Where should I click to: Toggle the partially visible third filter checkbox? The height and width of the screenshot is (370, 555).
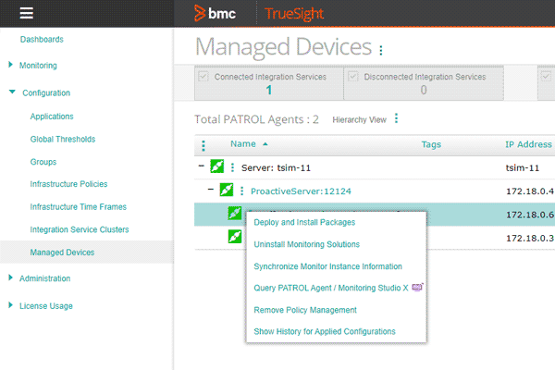pos(546,76)
